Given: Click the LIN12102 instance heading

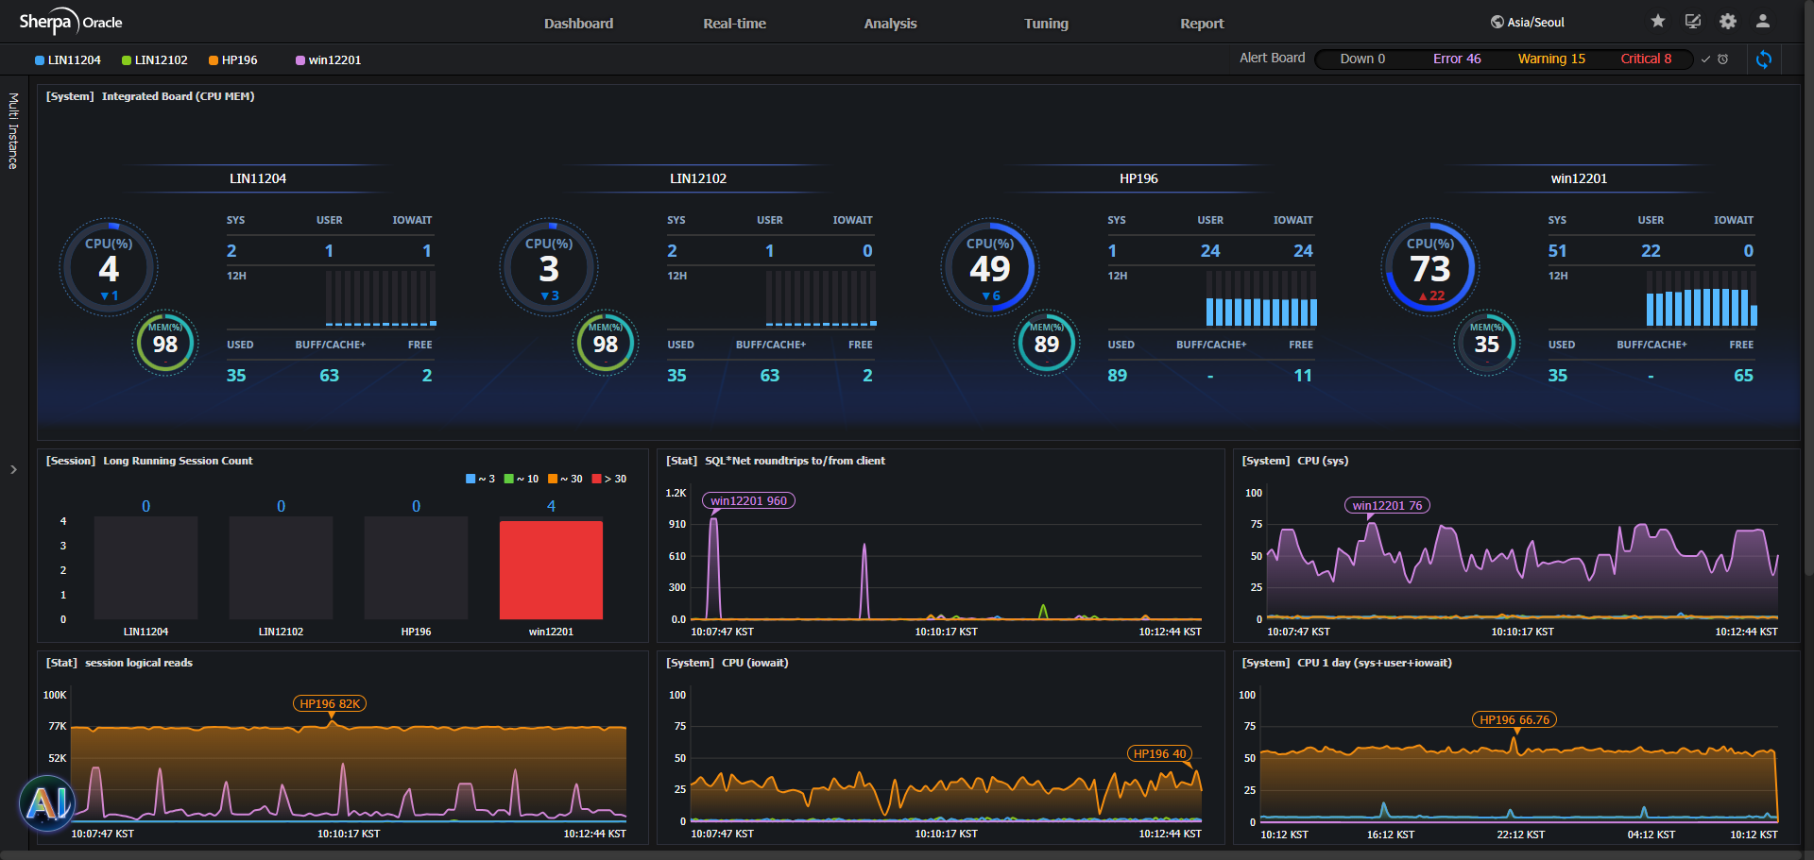Looking at the screenshot, I should pyautogui.click(x=698, y=178).
